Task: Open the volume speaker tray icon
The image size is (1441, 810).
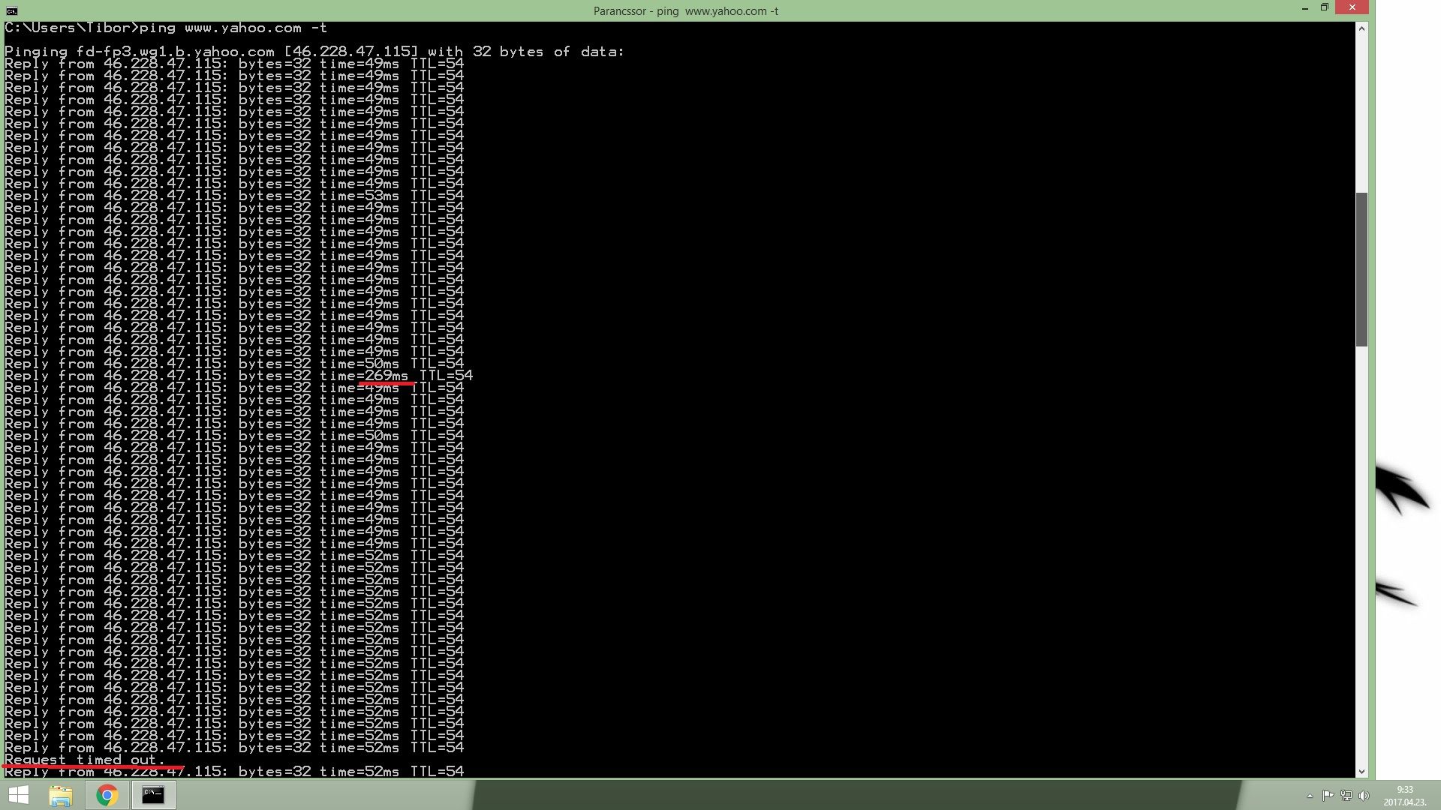Action: pyautogui.click(x=1364, y=796)
